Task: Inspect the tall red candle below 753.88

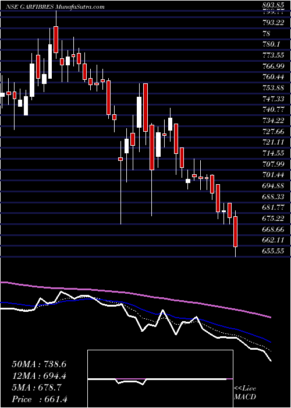Action: click(145, 107)
